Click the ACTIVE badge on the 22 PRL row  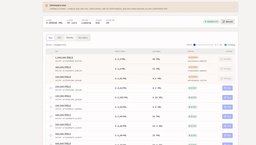[192, 116]
